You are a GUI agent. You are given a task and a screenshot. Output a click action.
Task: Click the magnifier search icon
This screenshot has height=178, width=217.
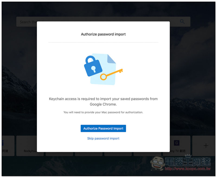pyautogui.click(x=182, y=22)
